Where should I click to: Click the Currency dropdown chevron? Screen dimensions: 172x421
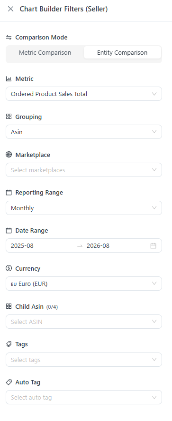[154, 284]
